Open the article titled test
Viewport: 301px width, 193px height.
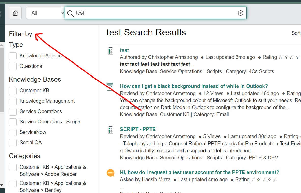coord(124,50)
